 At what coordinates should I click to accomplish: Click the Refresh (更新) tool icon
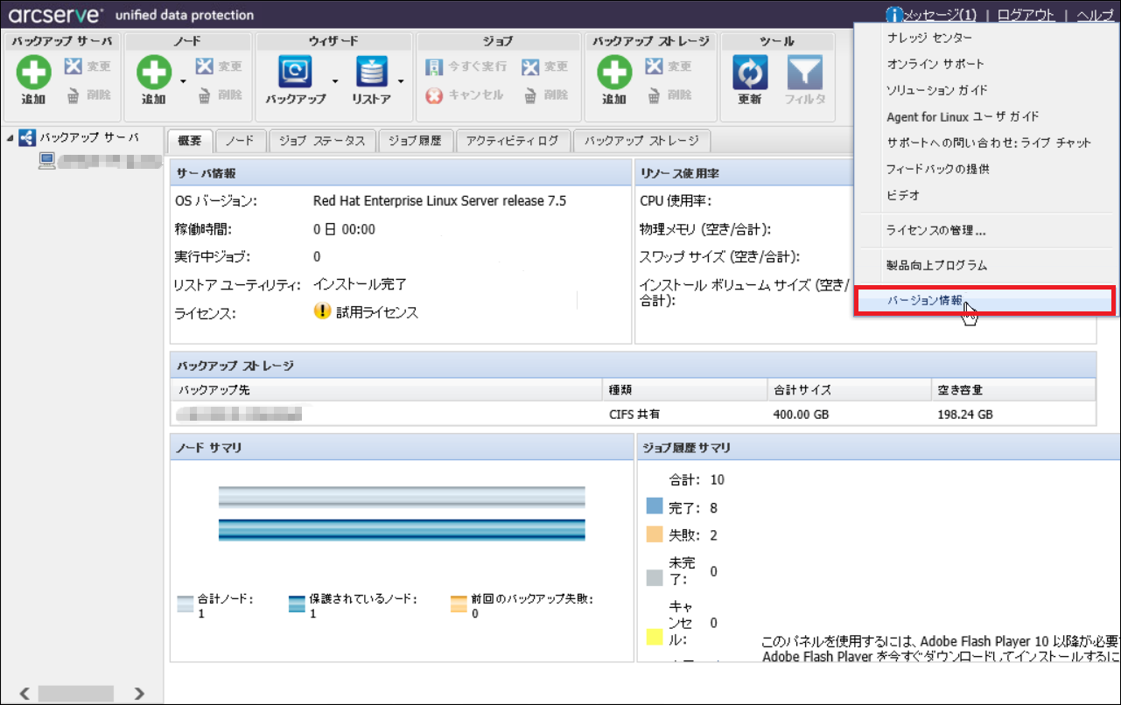coord(750,73)
